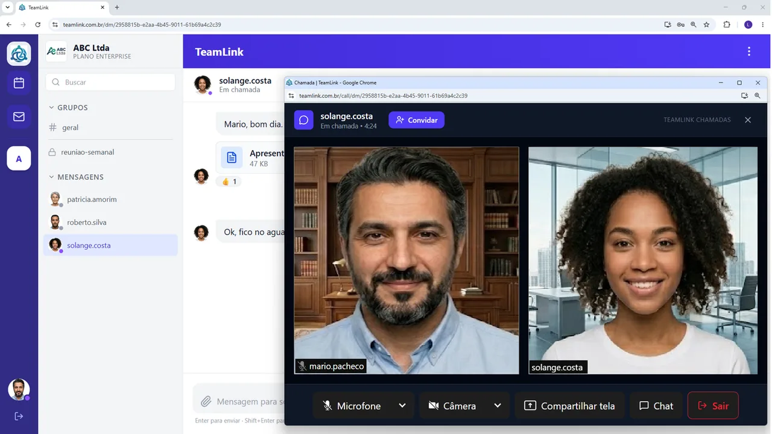Viewport: 772px width, 434px height.
Task: Click the Convidar button
Action: 417,120
